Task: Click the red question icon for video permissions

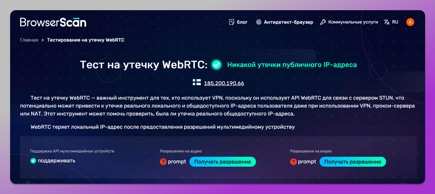Action: tap(293, 162)
